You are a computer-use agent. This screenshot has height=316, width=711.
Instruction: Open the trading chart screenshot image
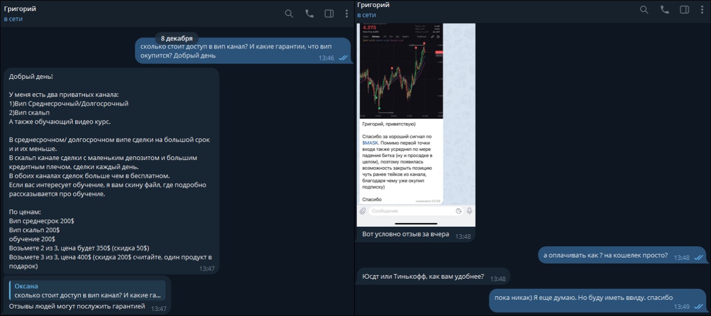(x=401, y=71)
